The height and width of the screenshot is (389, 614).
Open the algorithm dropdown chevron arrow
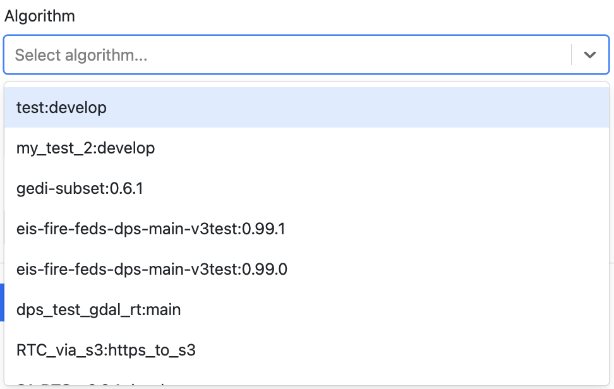click(x=590, y=55)
